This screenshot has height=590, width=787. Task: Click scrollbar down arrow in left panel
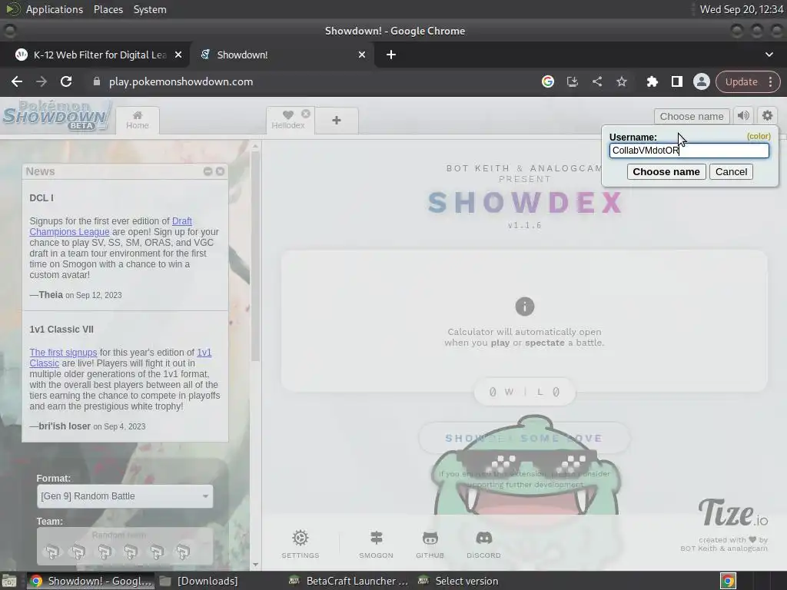[255, 565]
